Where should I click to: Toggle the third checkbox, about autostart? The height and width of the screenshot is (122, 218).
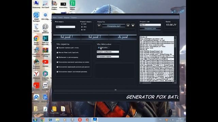click(57, 57)
